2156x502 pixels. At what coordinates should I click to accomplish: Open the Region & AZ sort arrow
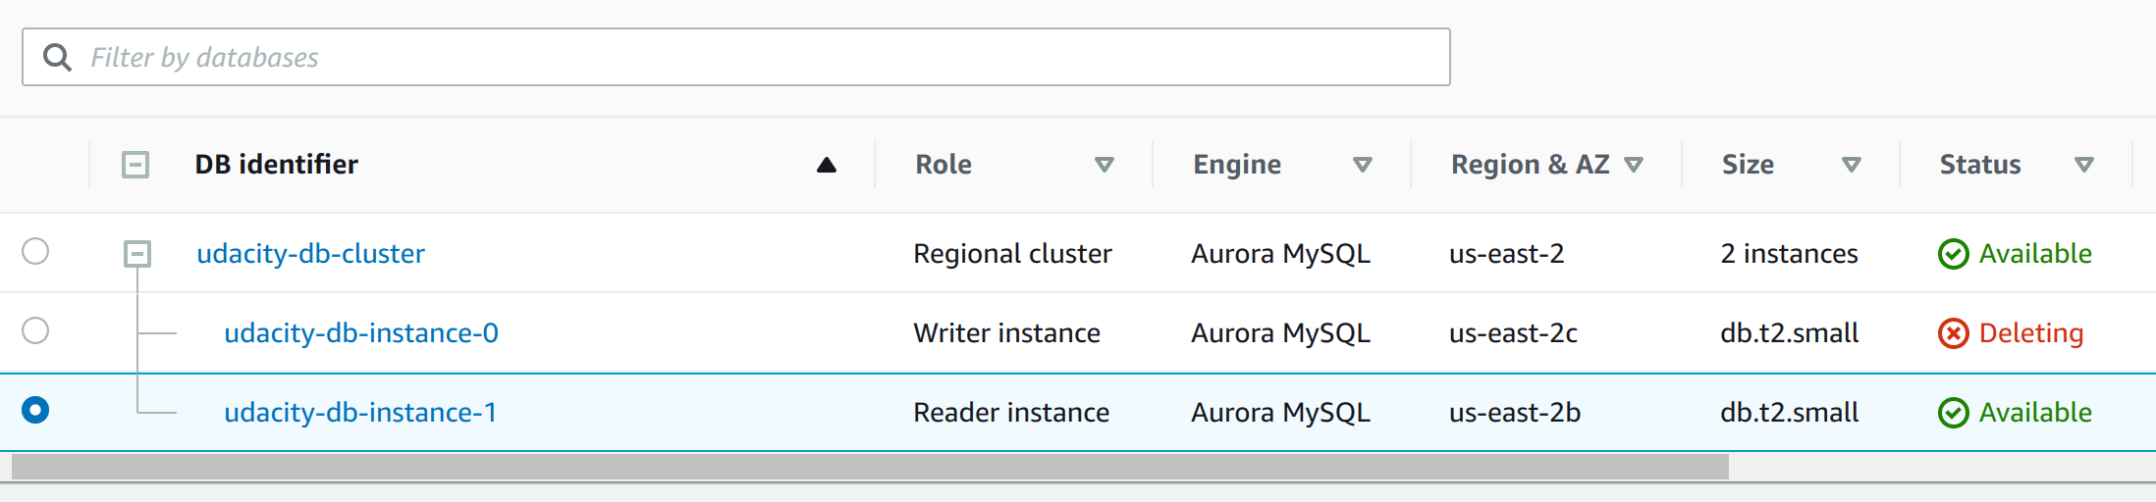[x=1634, y=165]
